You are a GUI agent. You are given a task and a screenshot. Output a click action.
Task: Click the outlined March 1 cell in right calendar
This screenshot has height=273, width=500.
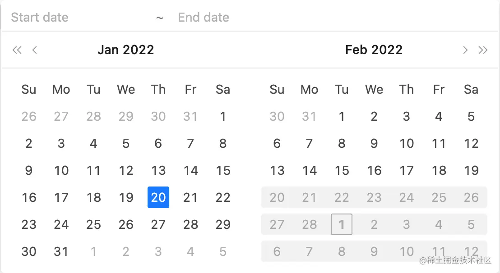(342, 224)
